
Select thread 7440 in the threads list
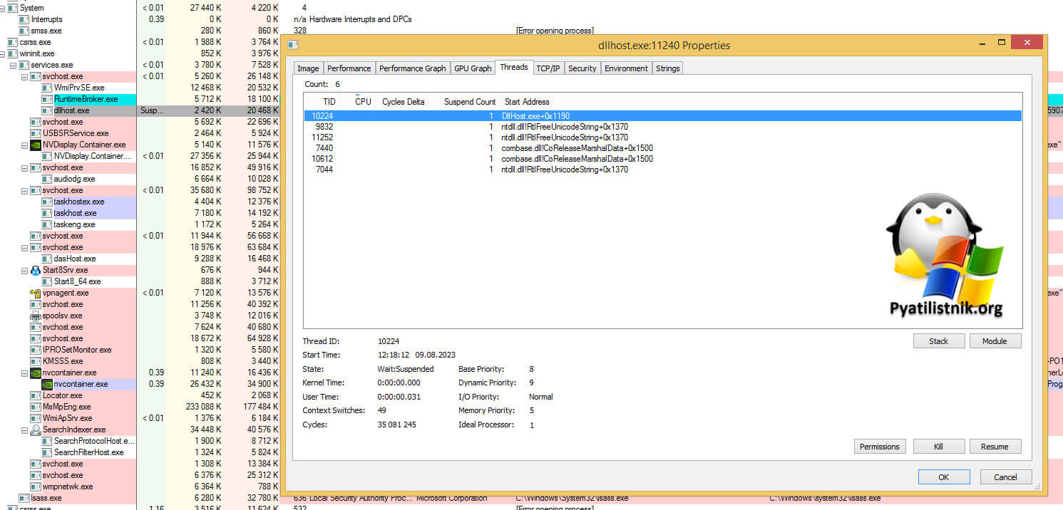tap(322, 148)
